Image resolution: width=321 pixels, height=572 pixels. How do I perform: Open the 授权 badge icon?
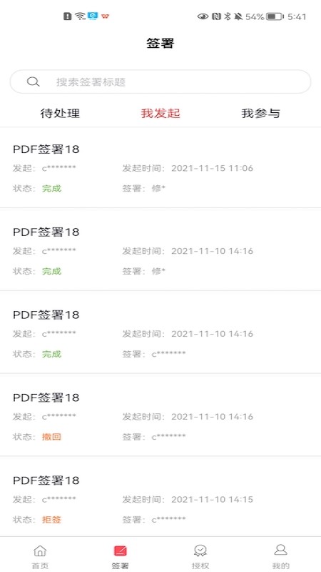point(200,550)
